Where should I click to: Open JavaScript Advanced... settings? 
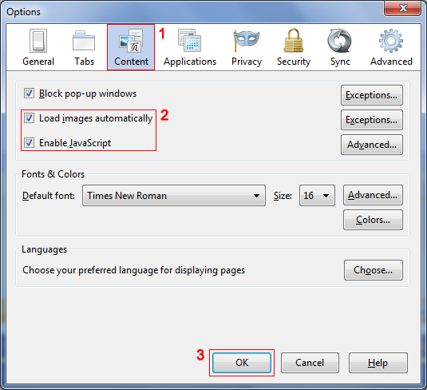372,145
